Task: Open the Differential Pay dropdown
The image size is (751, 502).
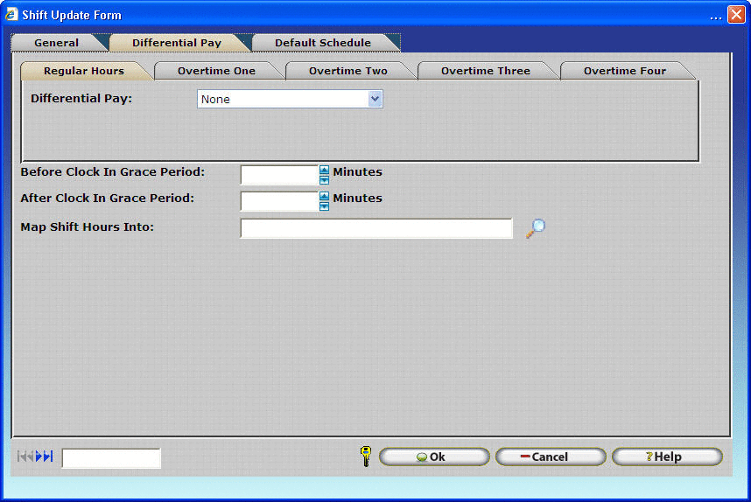Action: click(x=375, y=99)
